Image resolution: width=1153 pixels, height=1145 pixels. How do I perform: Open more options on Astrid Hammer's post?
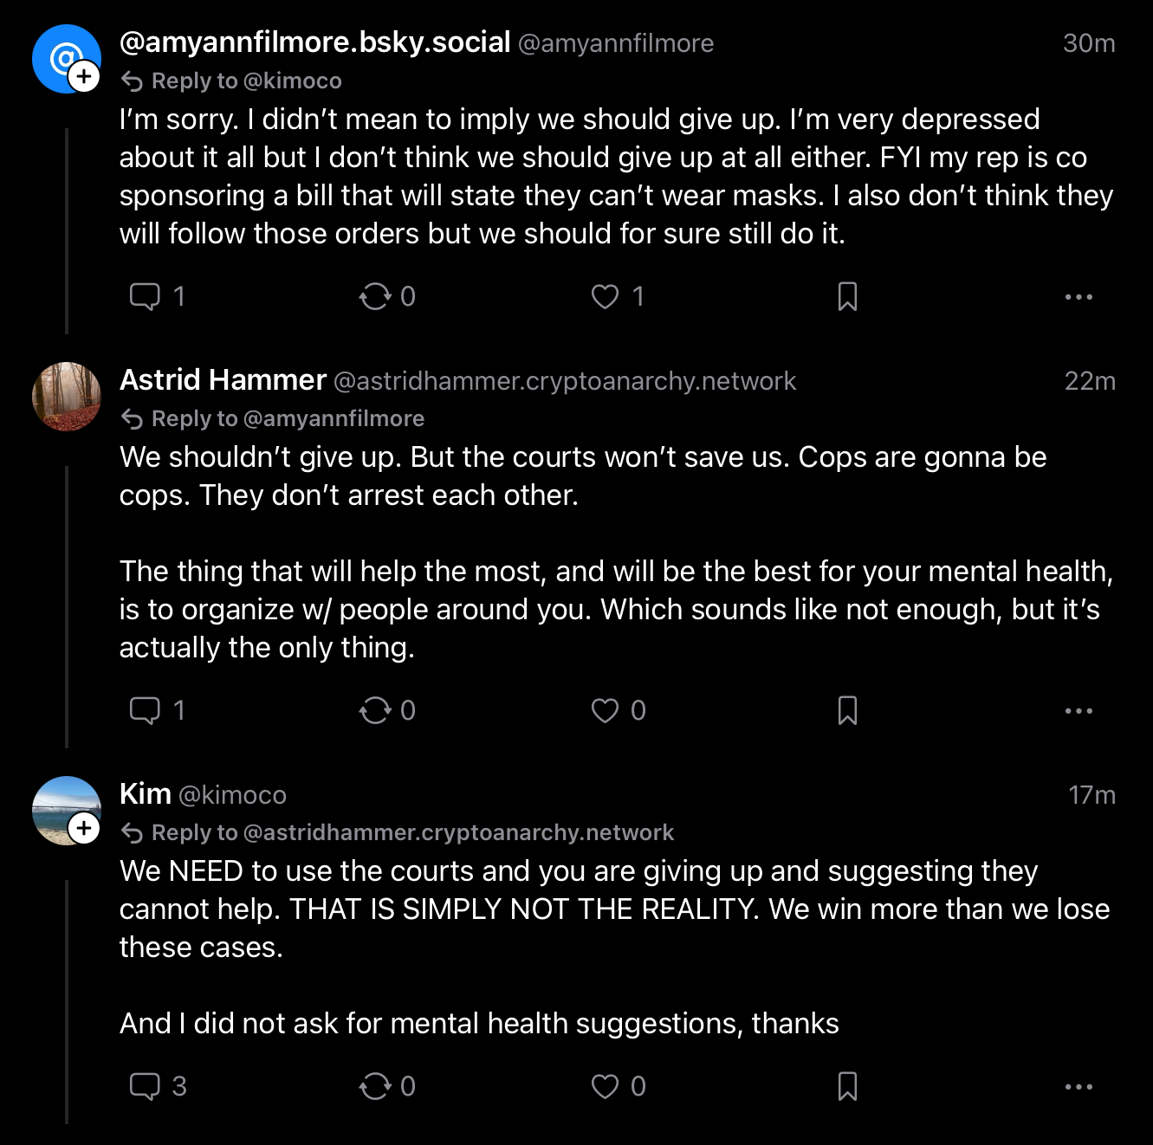coord(1079,710)
